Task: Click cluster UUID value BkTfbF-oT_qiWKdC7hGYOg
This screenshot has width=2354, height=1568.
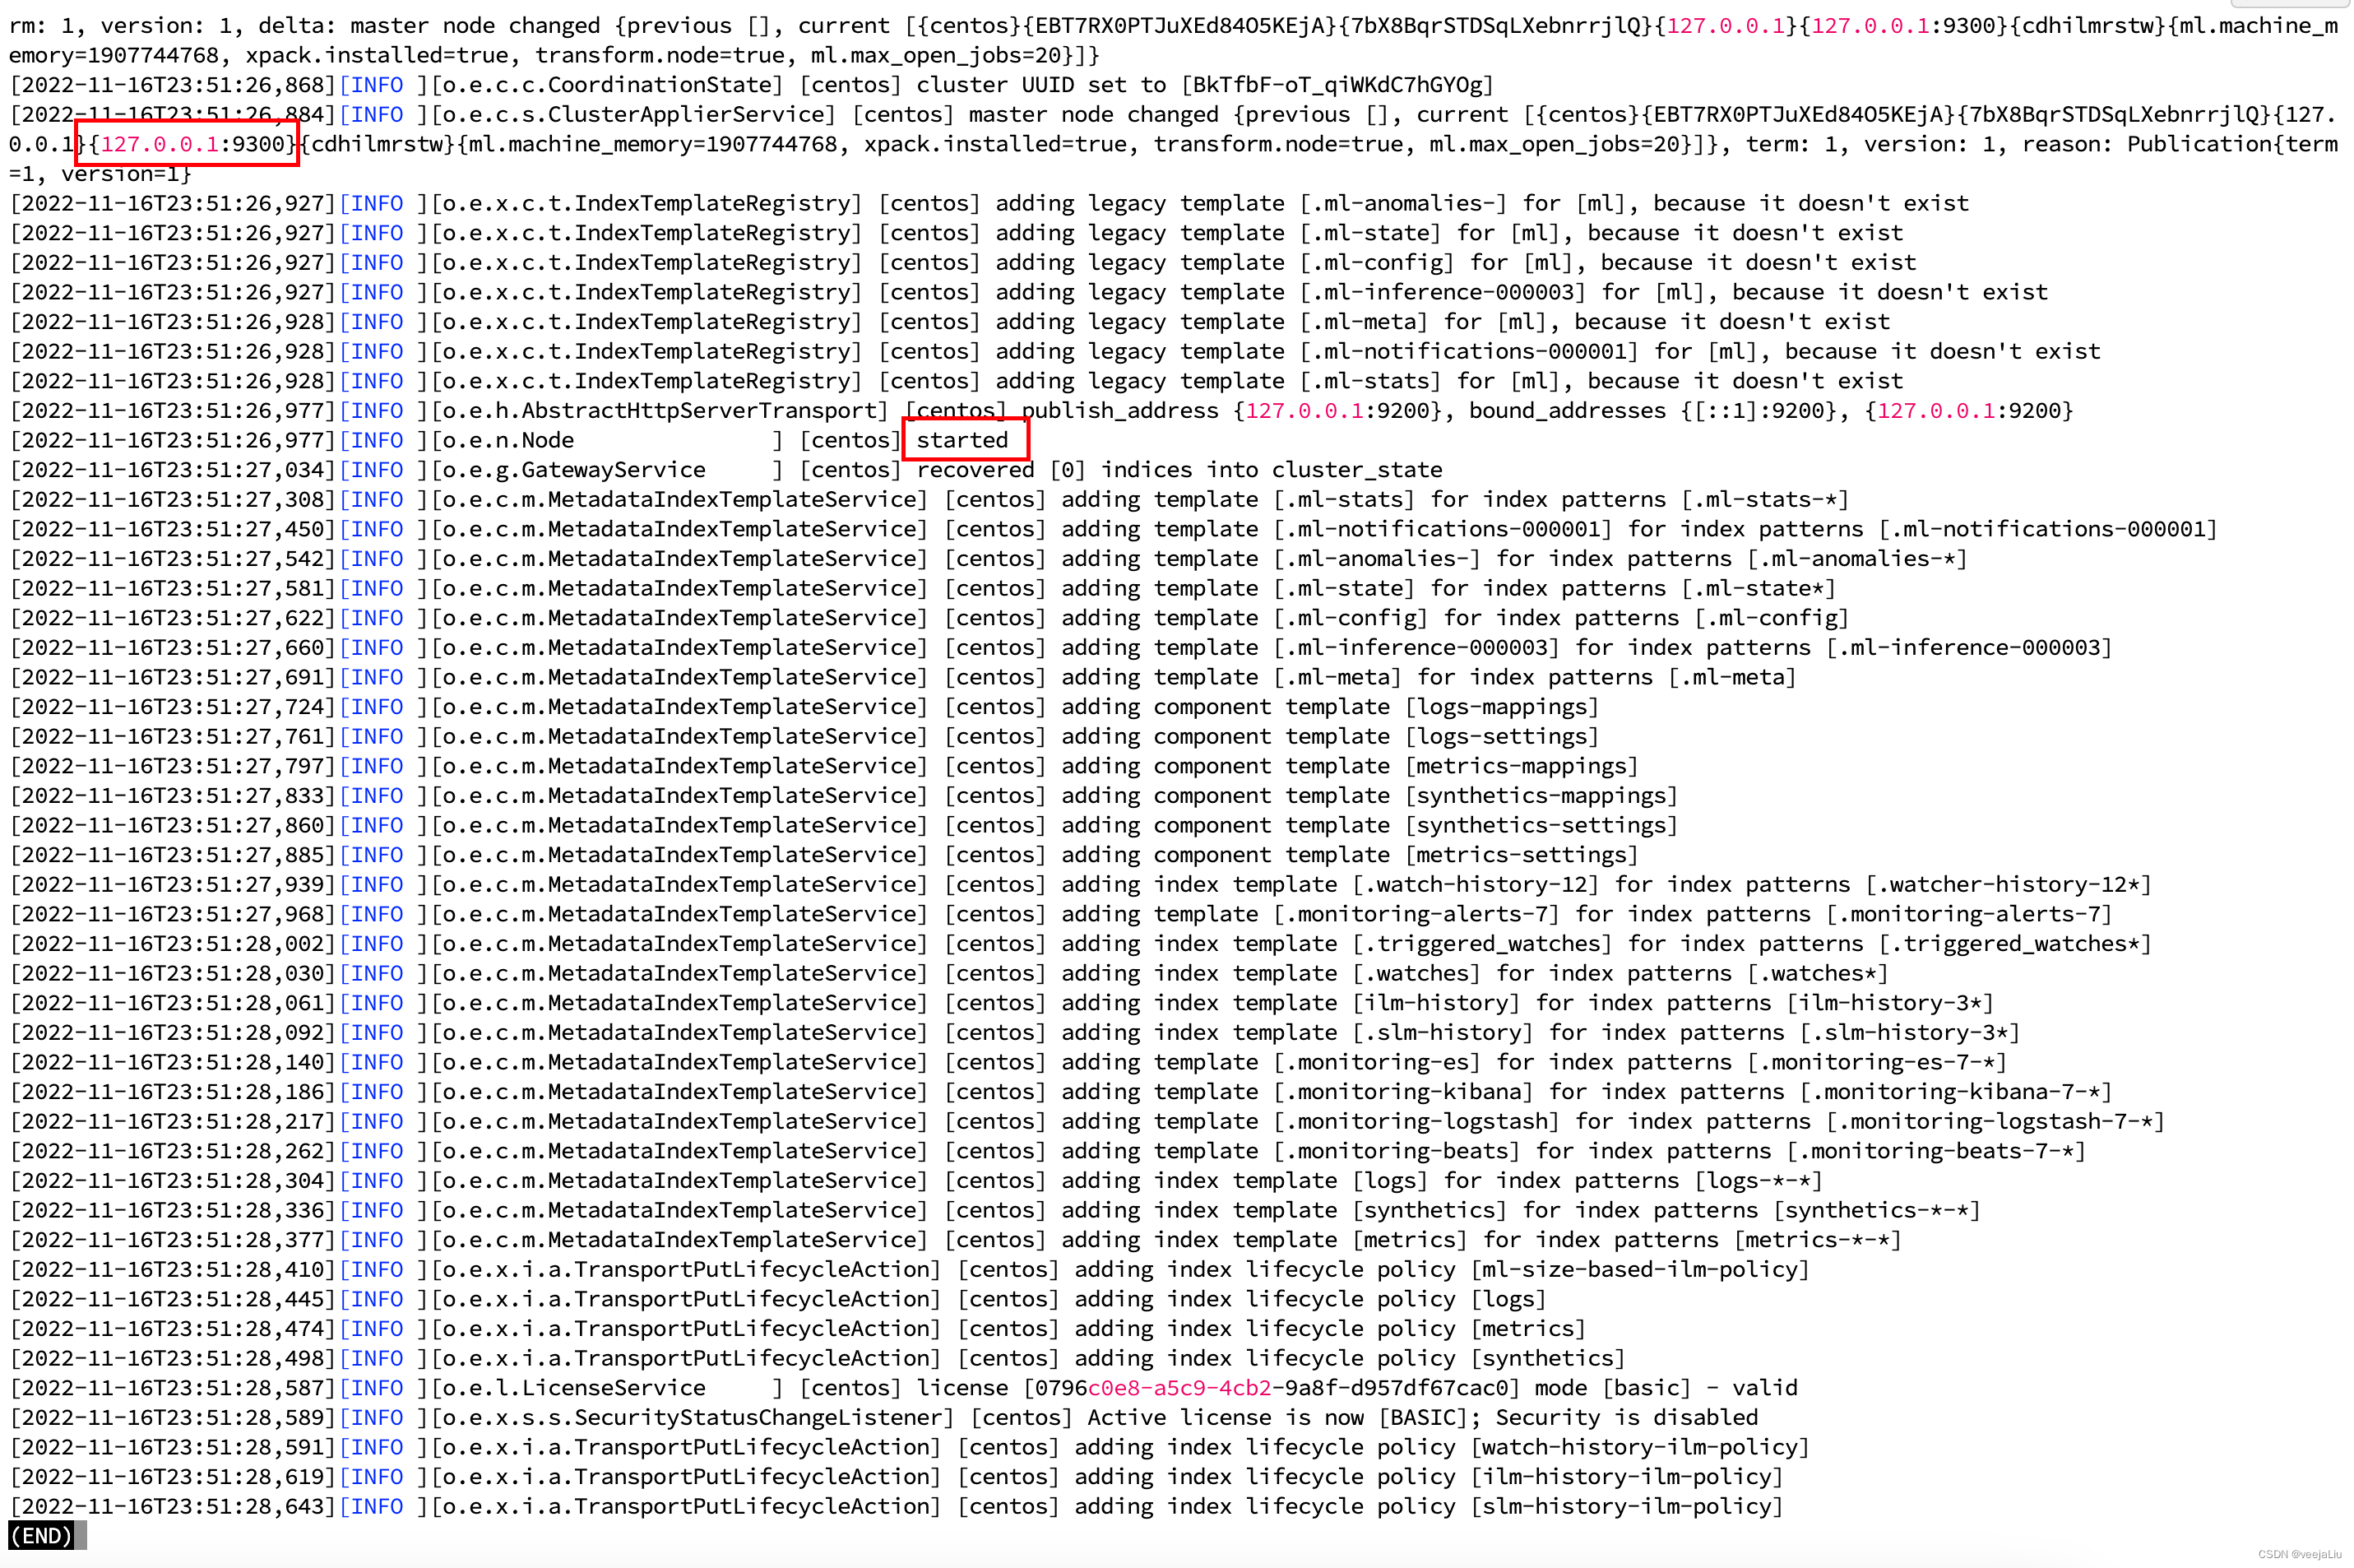Action: (1337, 85)
